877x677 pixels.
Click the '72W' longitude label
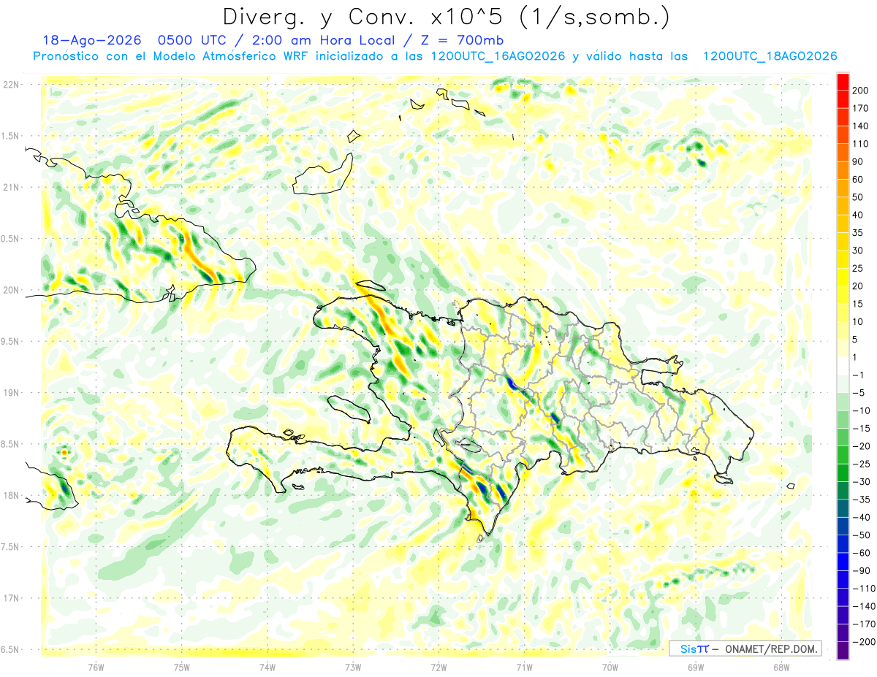click(438, 668)
